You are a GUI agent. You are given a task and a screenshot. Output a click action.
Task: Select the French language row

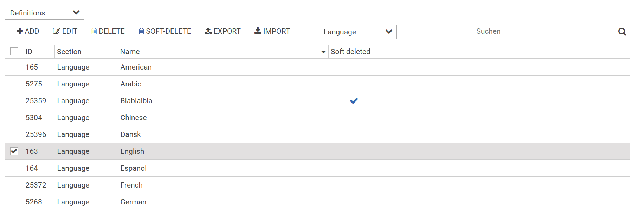[x=131, y=185]
